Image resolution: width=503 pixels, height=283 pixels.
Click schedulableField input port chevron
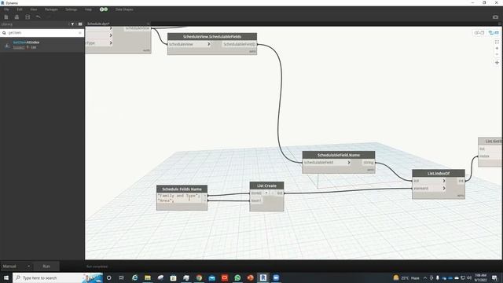point(349,163)
